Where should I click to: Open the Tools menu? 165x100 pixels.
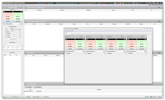tap(22, 5)
